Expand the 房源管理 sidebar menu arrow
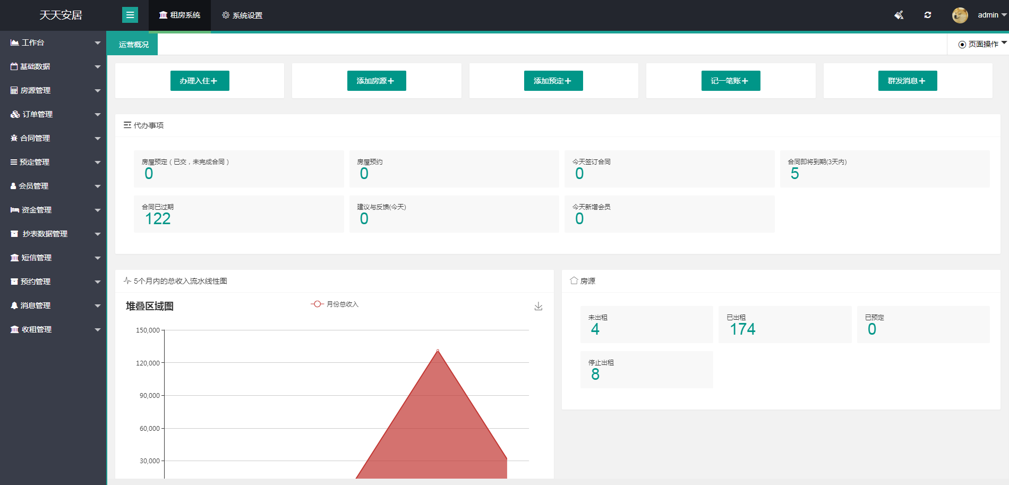This screenshot has height=485, width=1009. 98,91
